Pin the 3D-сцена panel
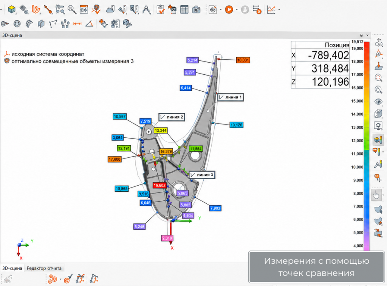 pyautogui.click(x=361, y=35)
